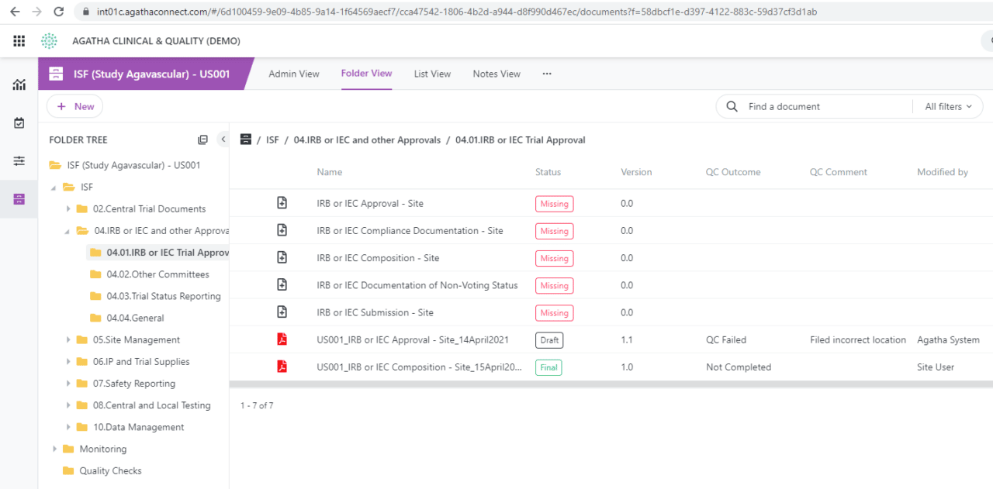Image resolution: width=993 pixels, height=489 pixels.
Task: Click the Final status badge
Action: [x=548, y=367]
